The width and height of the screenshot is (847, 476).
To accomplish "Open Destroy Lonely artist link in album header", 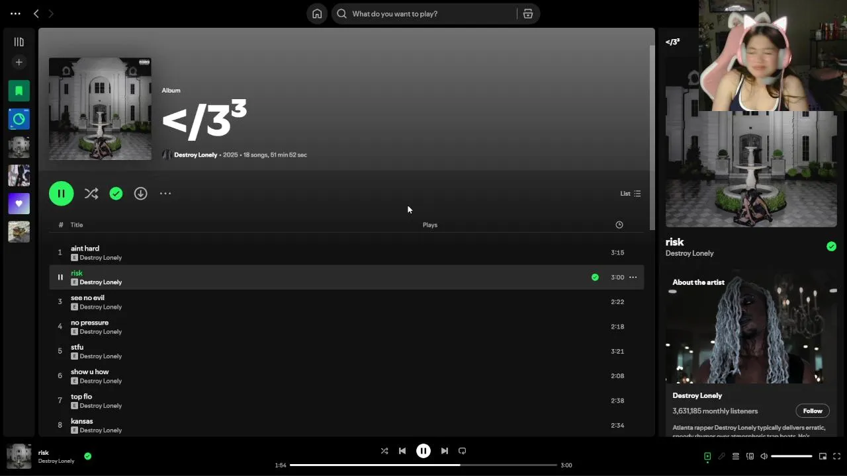I will [195, 155].
